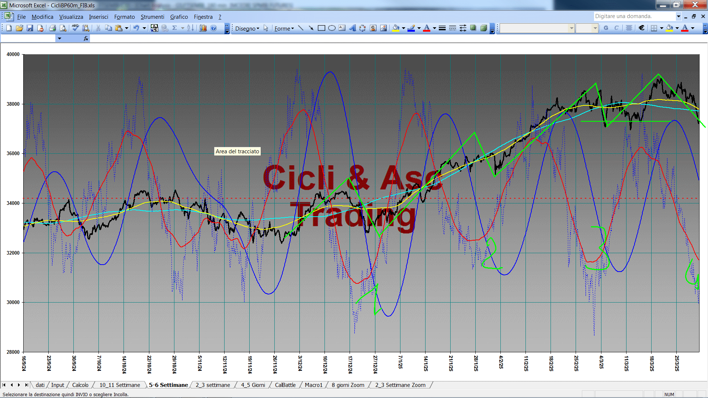Select the Text Box tool

342,28
